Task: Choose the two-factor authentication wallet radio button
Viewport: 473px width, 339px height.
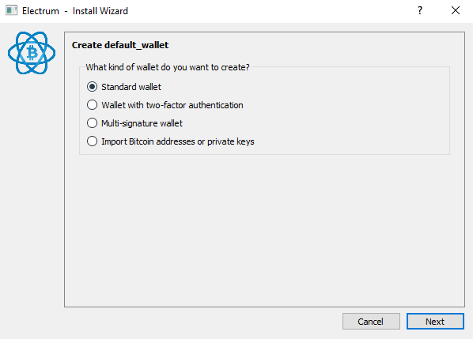Action: 92,105
